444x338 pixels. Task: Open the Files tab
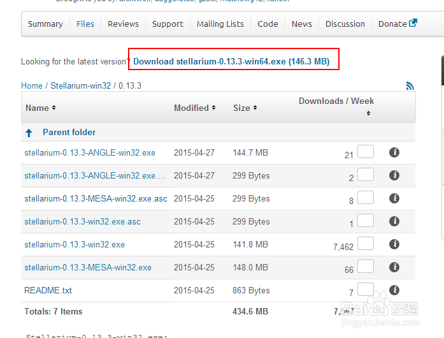pyautogui.click(x=85, y=24)
